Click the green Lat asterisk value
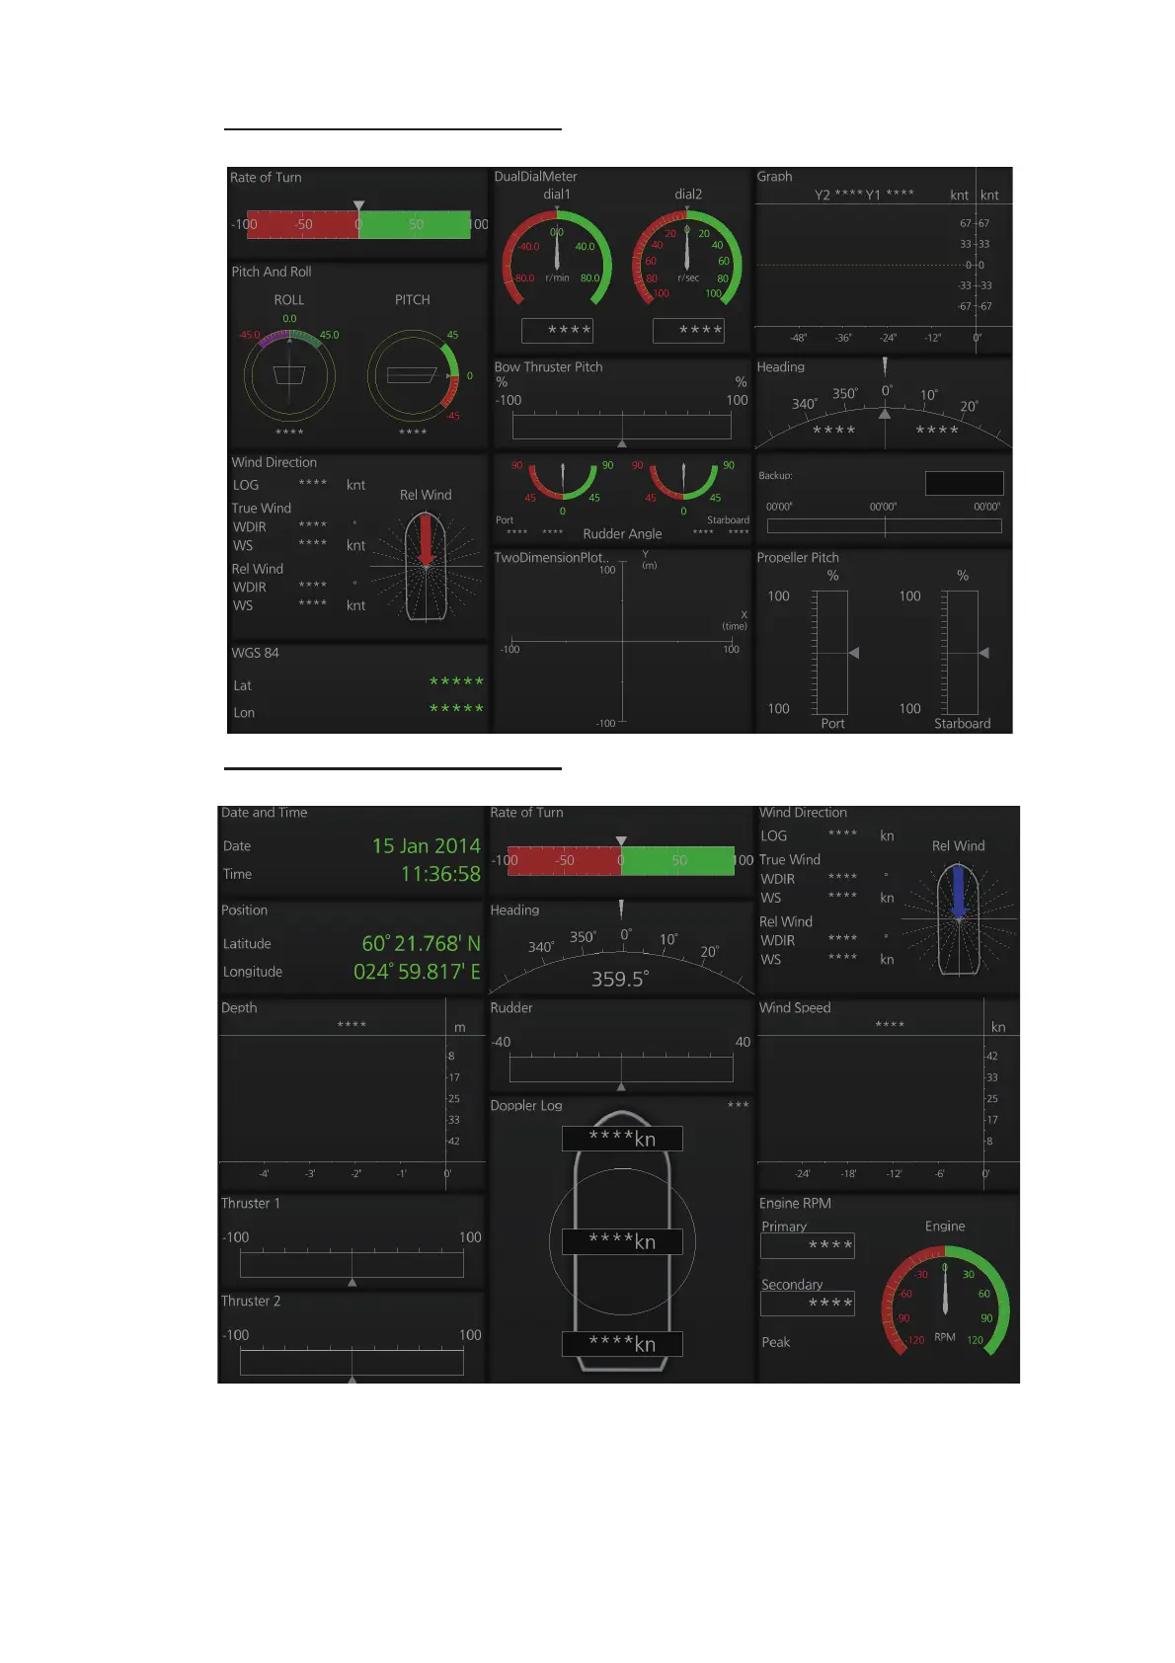This screenshot has height=1663, width=1175. 456,682
